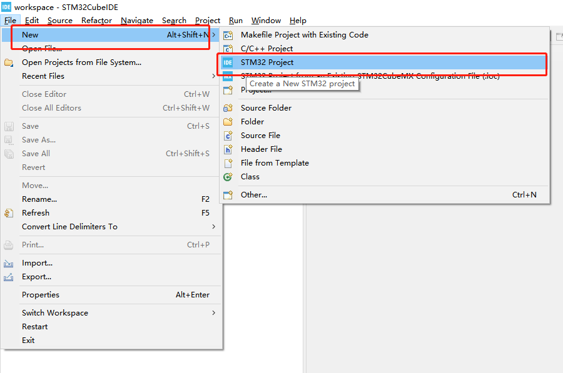Open the Run menu
This screenshot has height=373, width=563.
[236, 21]
